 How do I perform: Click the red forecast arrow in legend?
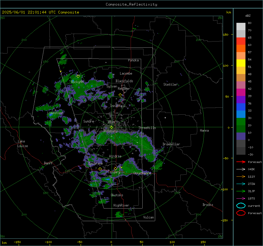click(241, 162)
